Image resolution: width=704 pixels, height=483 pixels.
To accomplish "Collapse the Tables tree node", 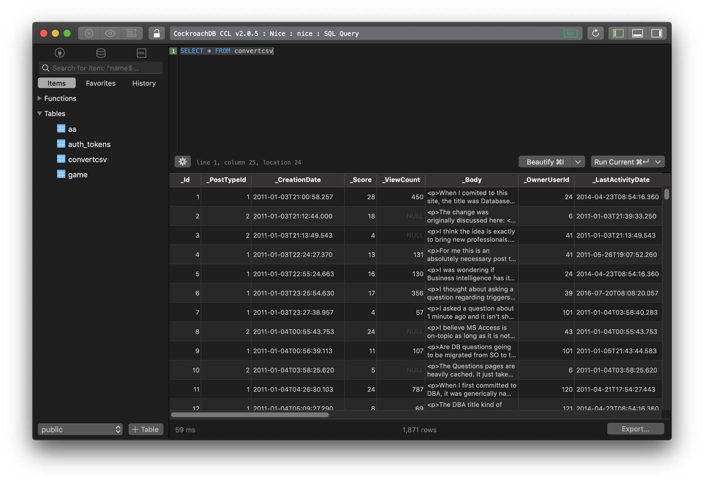I will pyautogui.click(x=39, y=113).
